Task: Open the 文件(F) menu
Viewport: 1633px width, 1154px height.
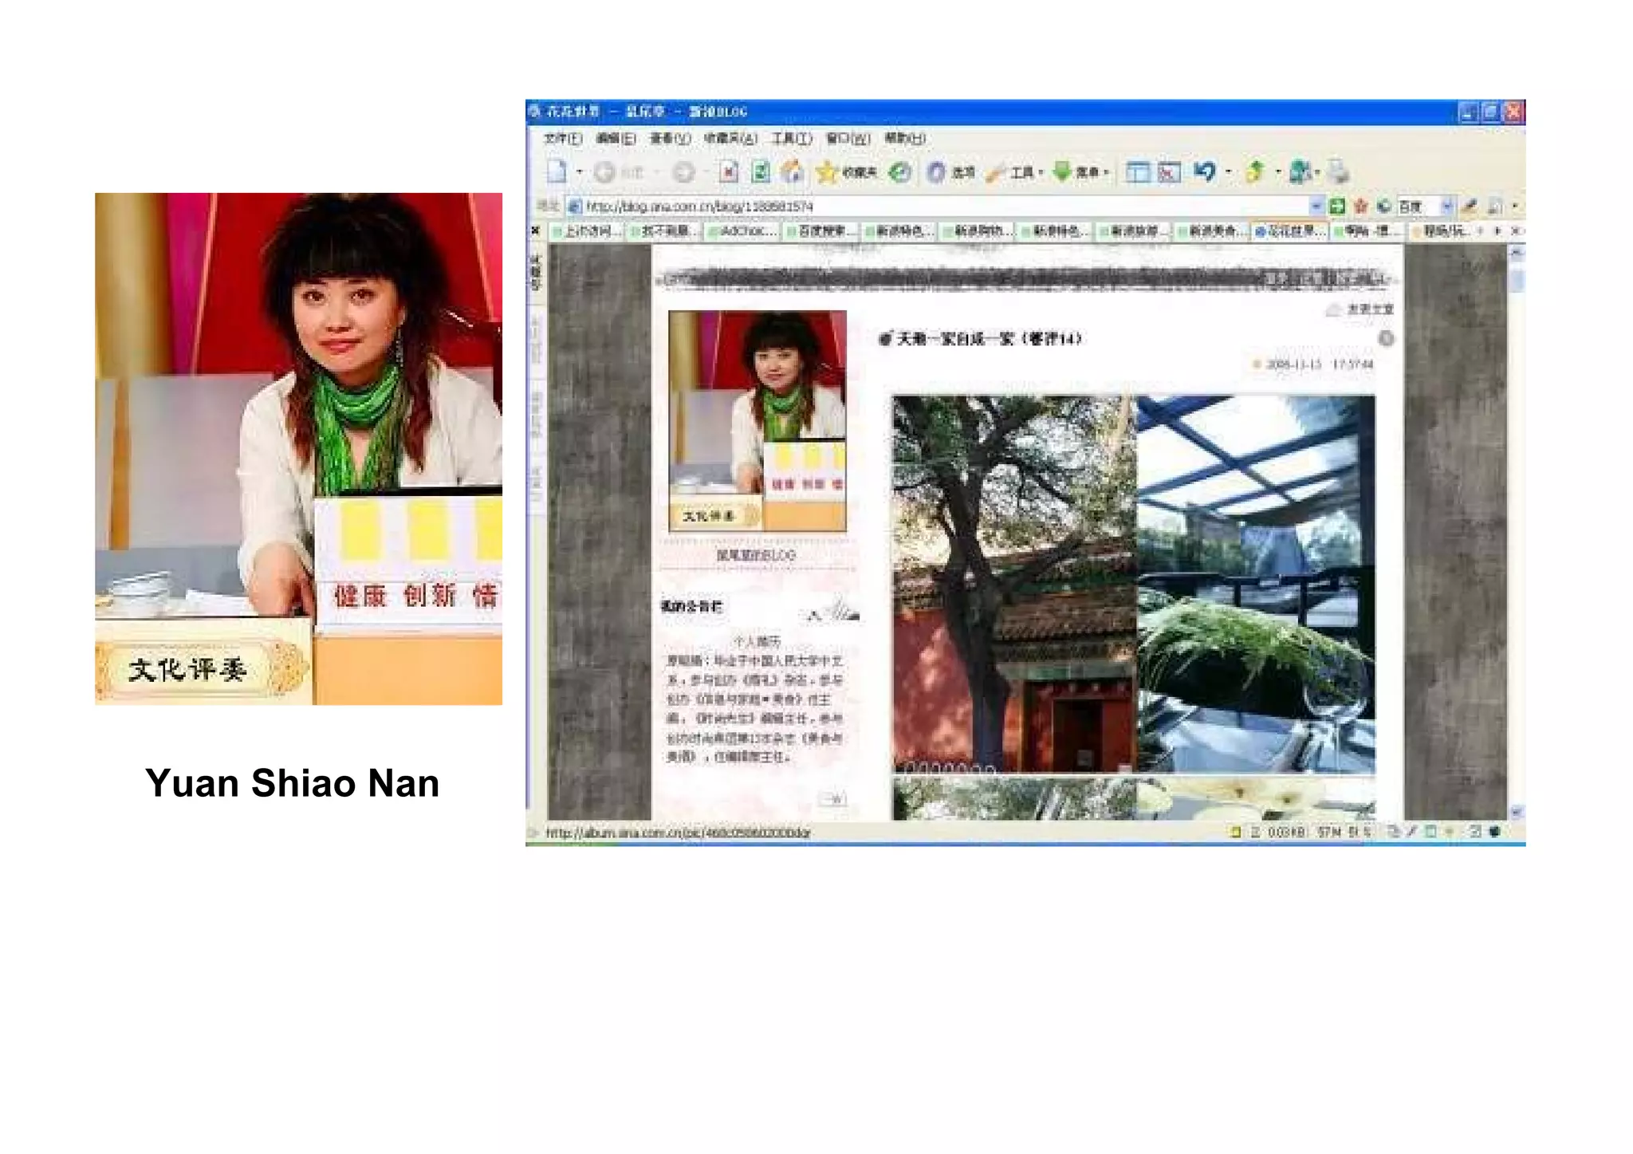Action: (562, 139)
